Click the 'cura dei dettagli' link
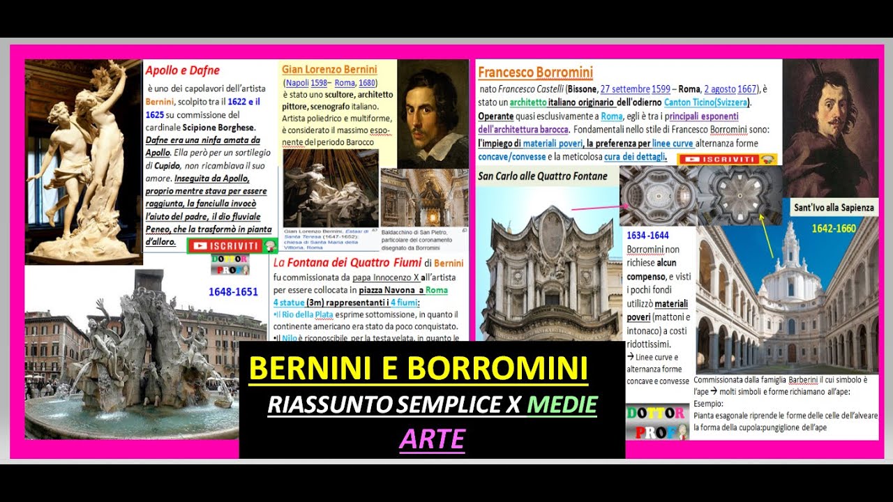The image size is (893, 502). [635, 157]
